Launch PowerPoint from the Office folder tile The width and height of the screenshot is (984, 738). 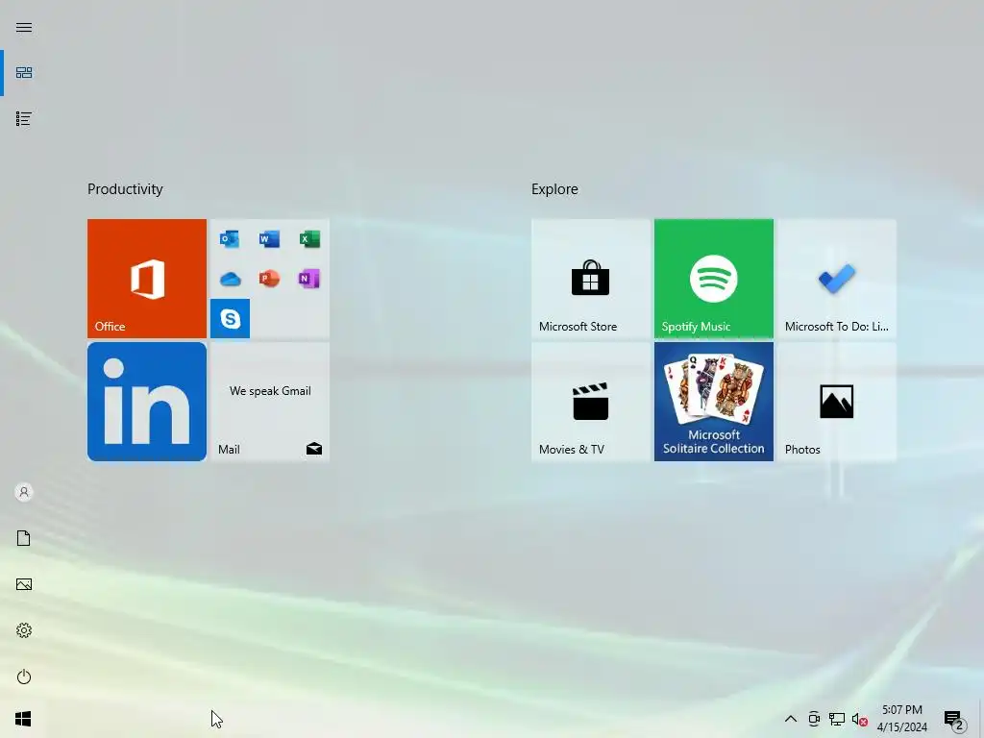269,279
